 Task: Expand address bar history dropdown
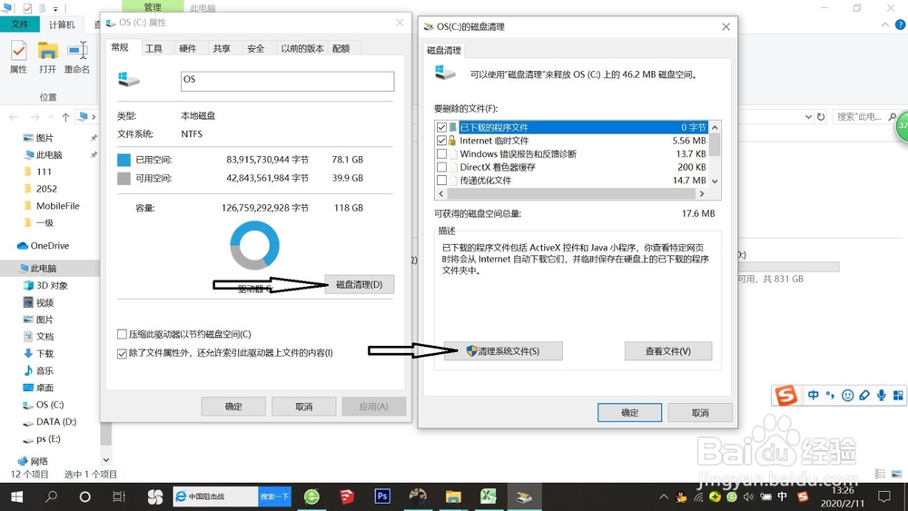pos(808,117)
